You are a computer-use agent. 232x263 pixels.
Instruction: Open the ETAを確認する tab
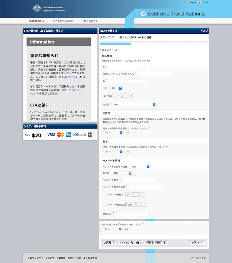pos(90,21)
